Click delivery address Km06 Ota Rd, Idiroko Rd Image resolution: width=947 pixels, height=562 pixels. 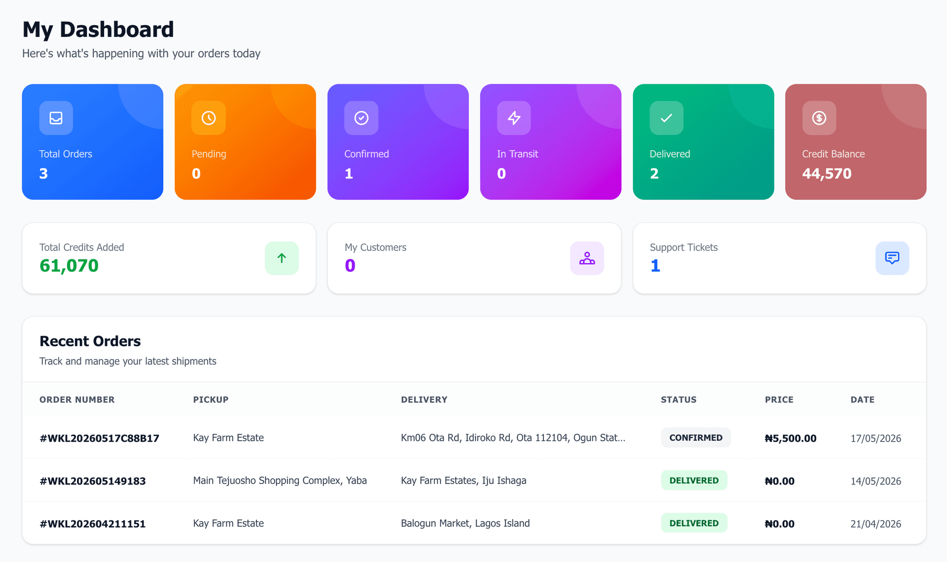(x=513, y=438)
